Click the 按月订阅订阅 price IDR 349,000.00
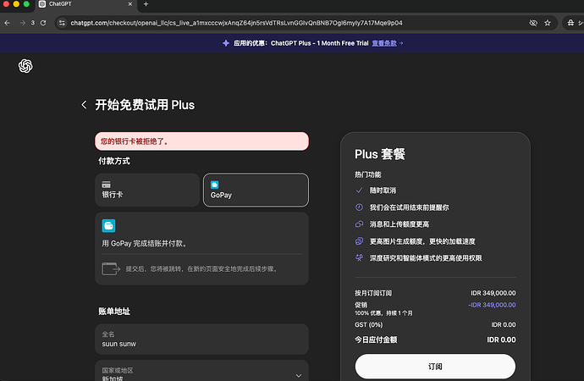The image size is (584, 381). tap(493, 293)
